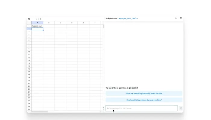Screen dimensions: 211x120
Task: Open the aggregate_sales_metrics thread link
Action: pyautogui.click(x=128, y=18)
